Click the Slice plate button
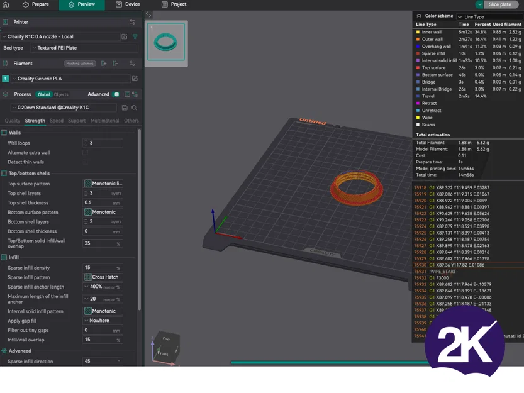Screen dimensions: 524x393 [499, 4]
